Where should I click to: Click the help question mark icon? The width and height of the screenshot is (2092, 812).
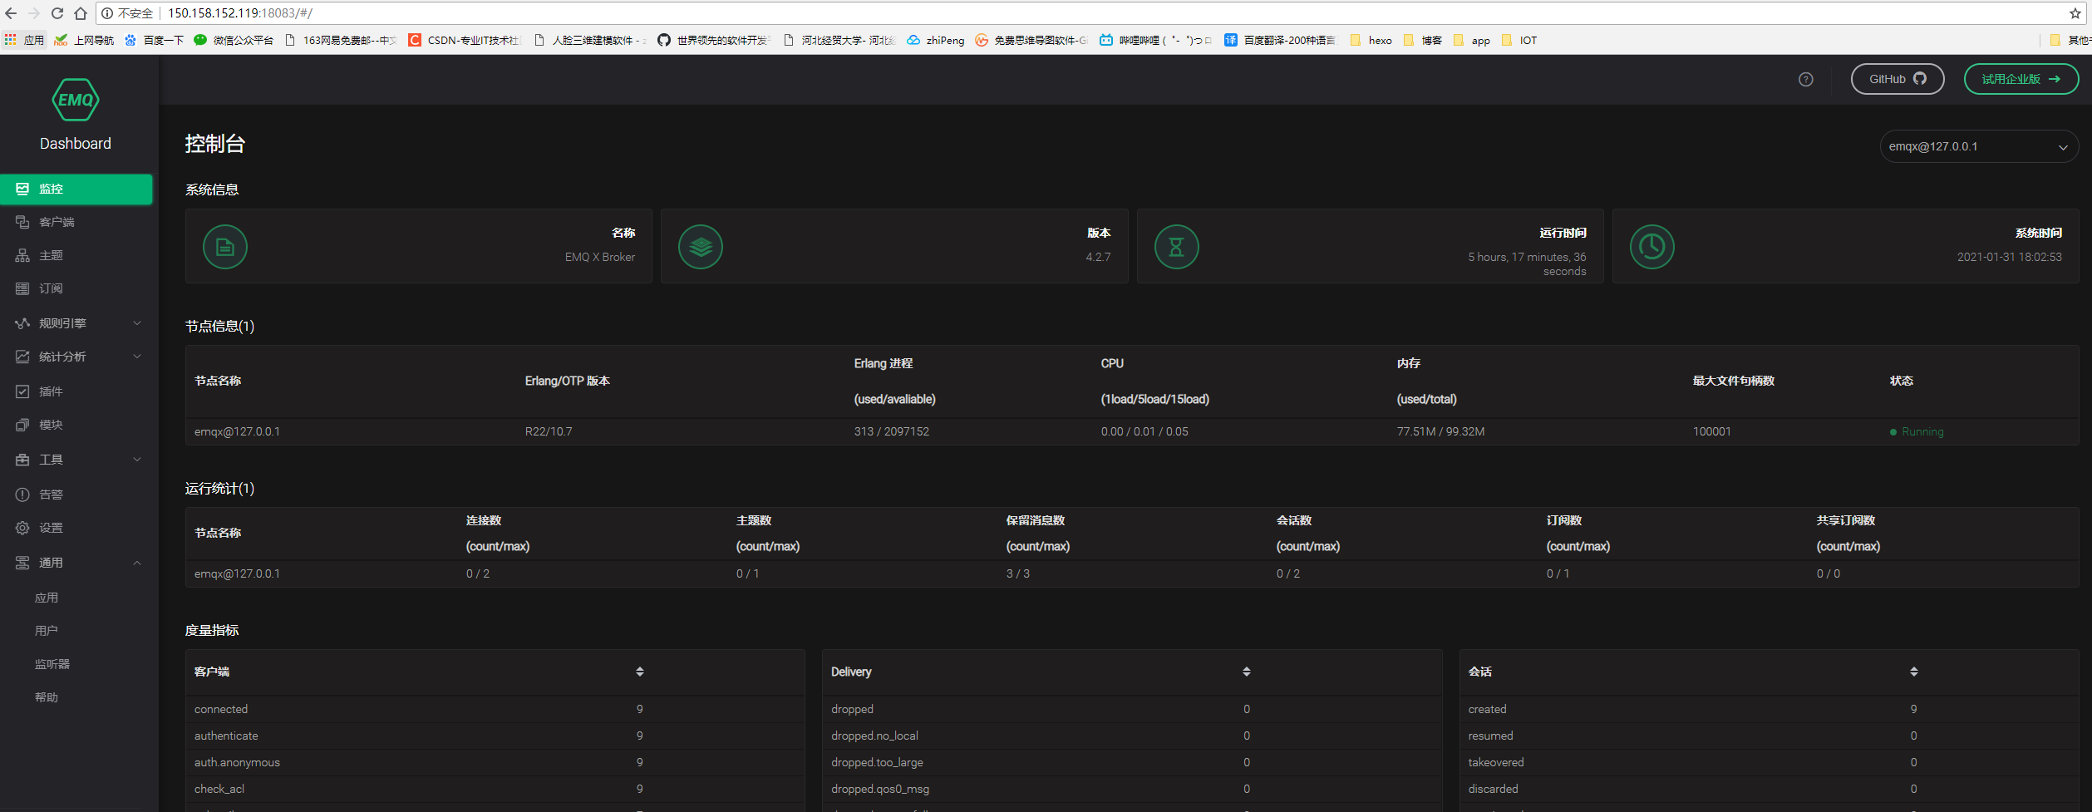coord(1806,80)
